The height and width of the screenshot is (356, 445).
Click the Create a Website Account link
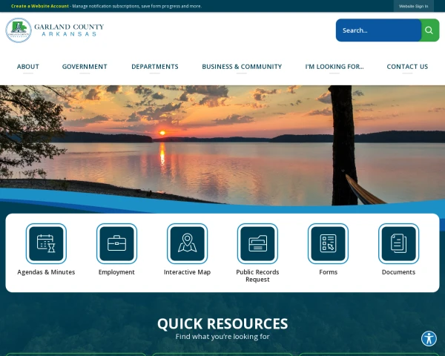(40, 6)
